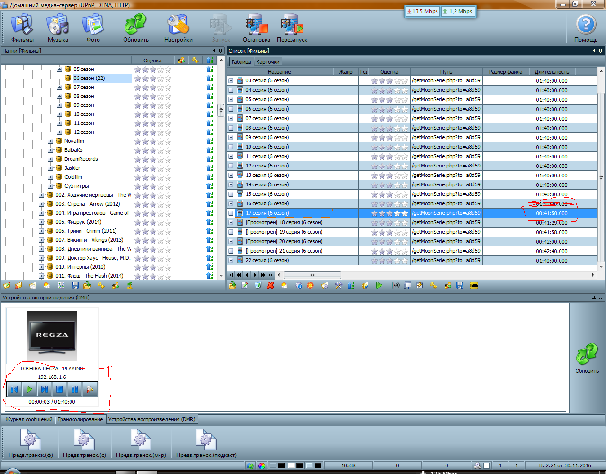Expand the Novafilm tree node
Image resolution: width=606 pixels, height=474 pixels.
[x=51, y=141]
